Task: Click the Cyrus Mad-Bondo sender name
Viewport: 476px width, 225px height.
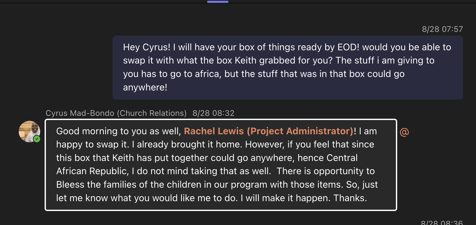Action: (x=80, y=113)
